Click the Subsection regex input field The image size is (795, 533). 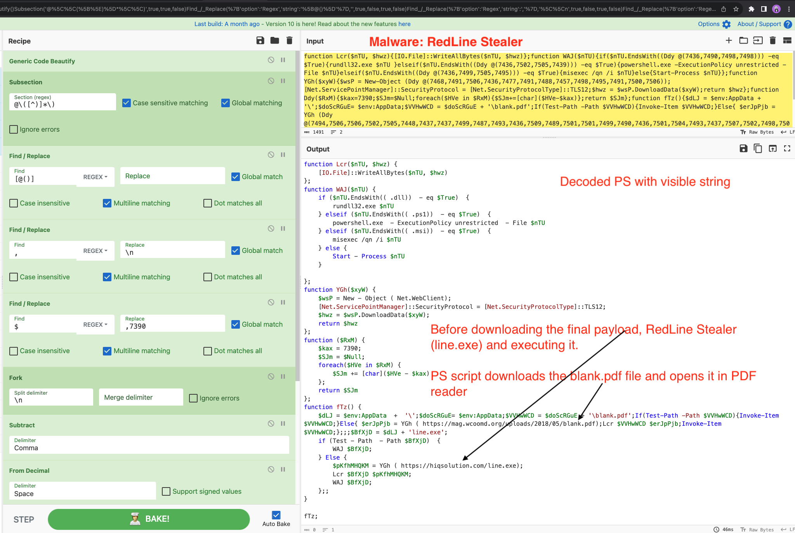[x=62, y=101]
